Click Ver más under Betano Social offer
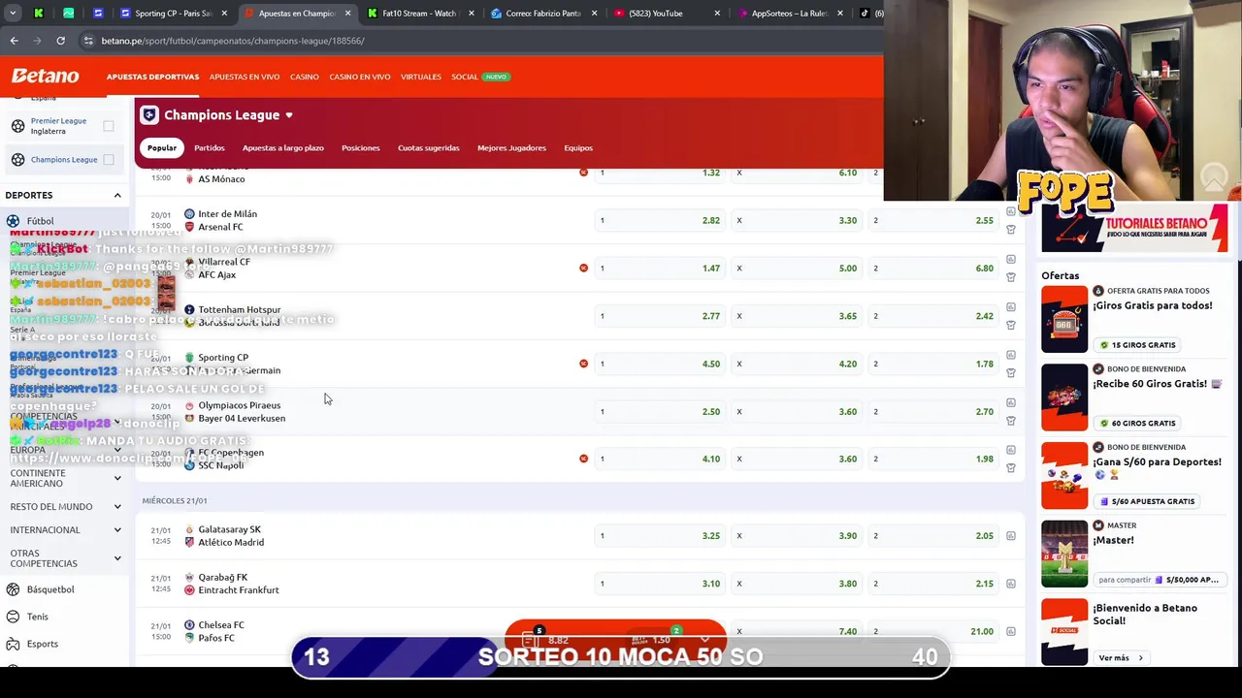Image resolution: width=1242 pixels, height=698 pixels. click(1121, 658)
